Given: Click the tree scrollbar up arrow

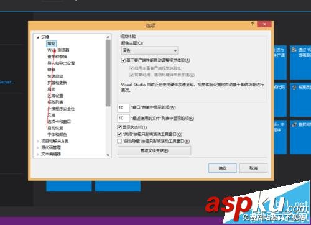Looking at the screenshot, I should click(x=108, y=37).
